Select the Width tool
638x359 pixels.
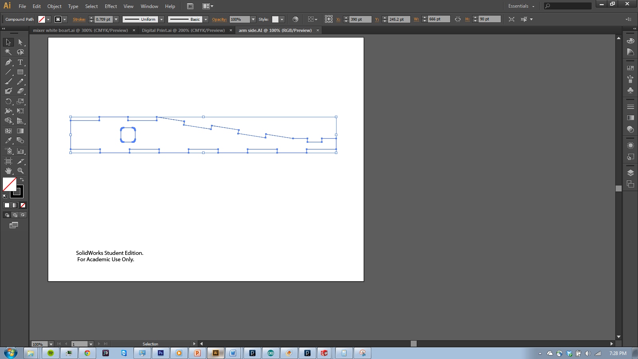coord(8,111)
